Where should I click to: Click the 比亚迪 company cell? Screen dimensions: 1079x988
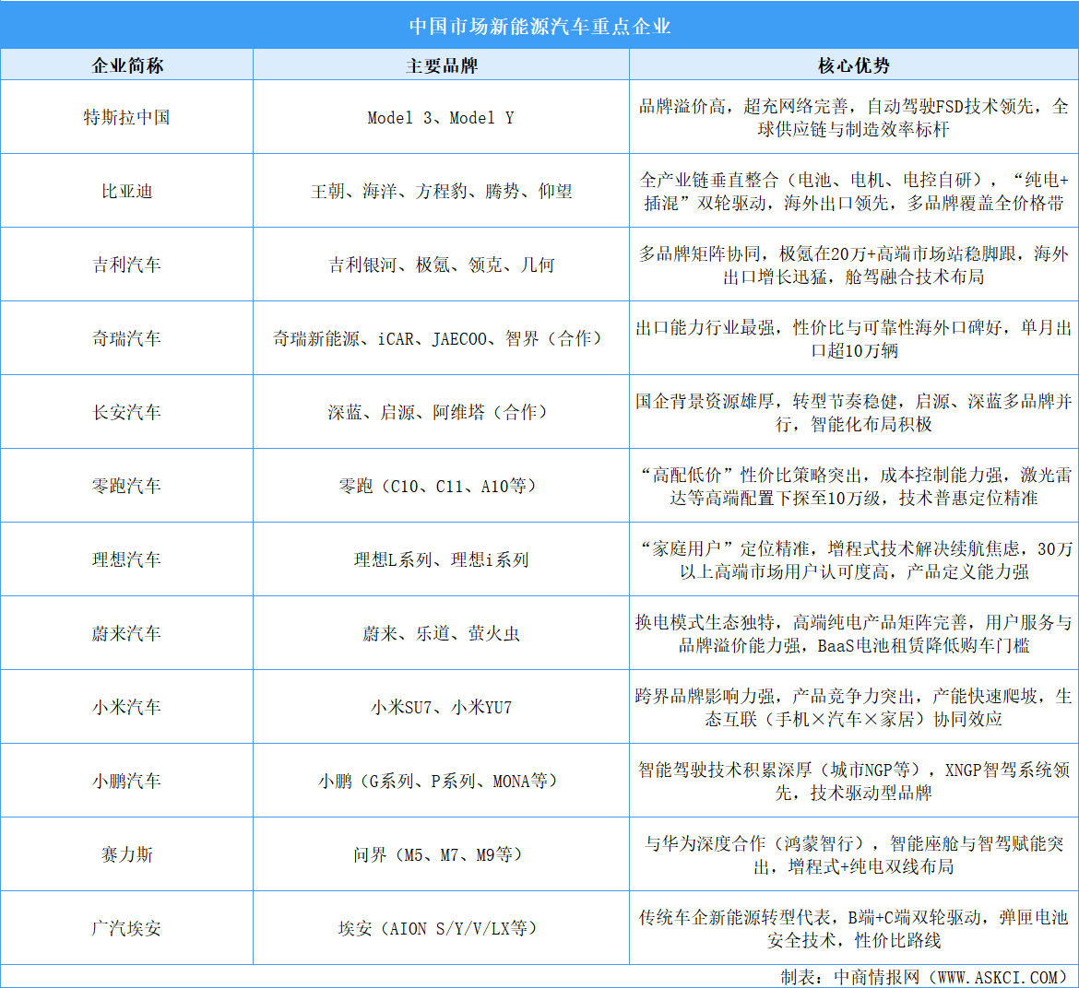pos(126,191)
